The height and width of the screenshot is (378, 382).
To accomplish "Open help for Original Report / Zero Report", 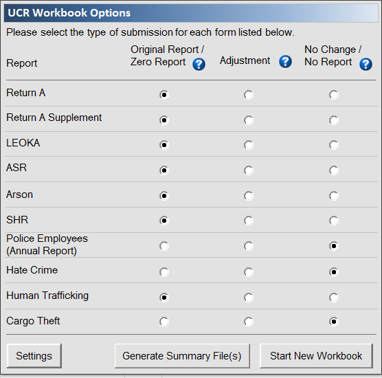I will [199, 64].
